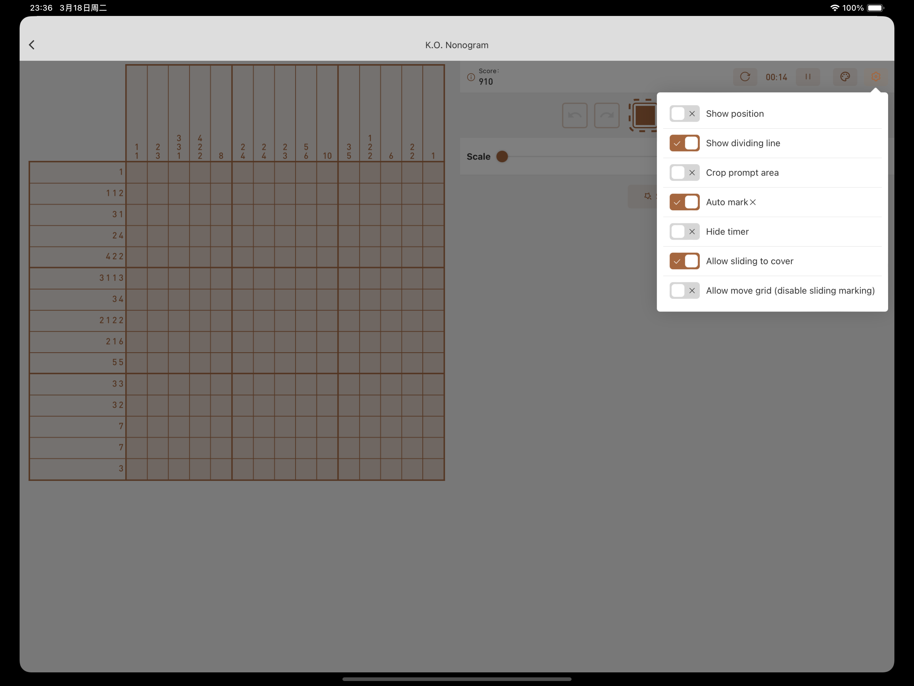Click the bottom-right puzzle grid cell
The image size is (914, 686).
433,469
